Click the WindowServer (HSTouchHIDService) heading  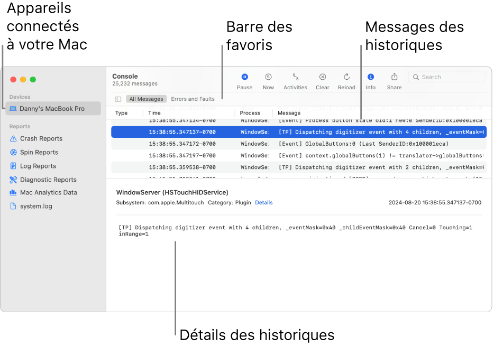[172, 193]
